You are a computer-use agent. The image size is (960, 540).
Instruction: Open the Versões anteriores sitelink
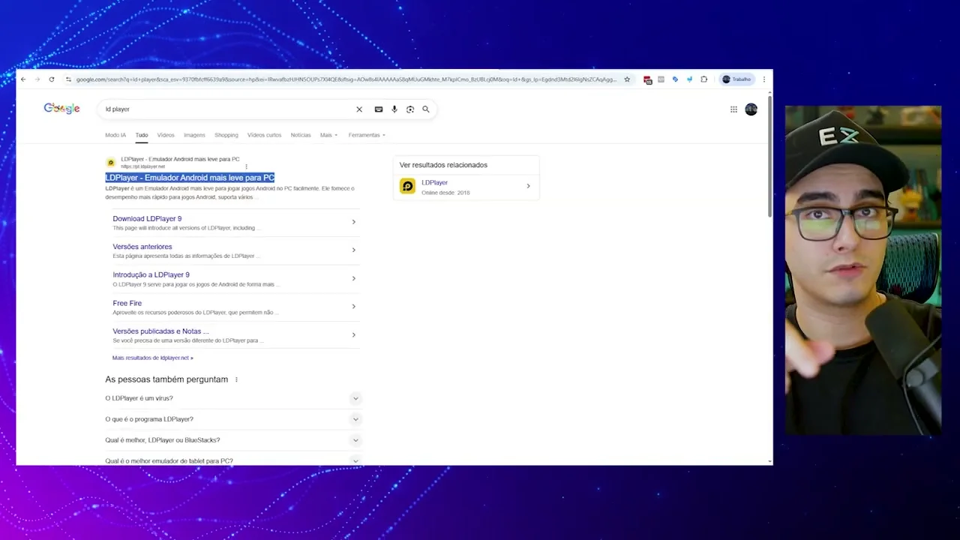[142, 247]
